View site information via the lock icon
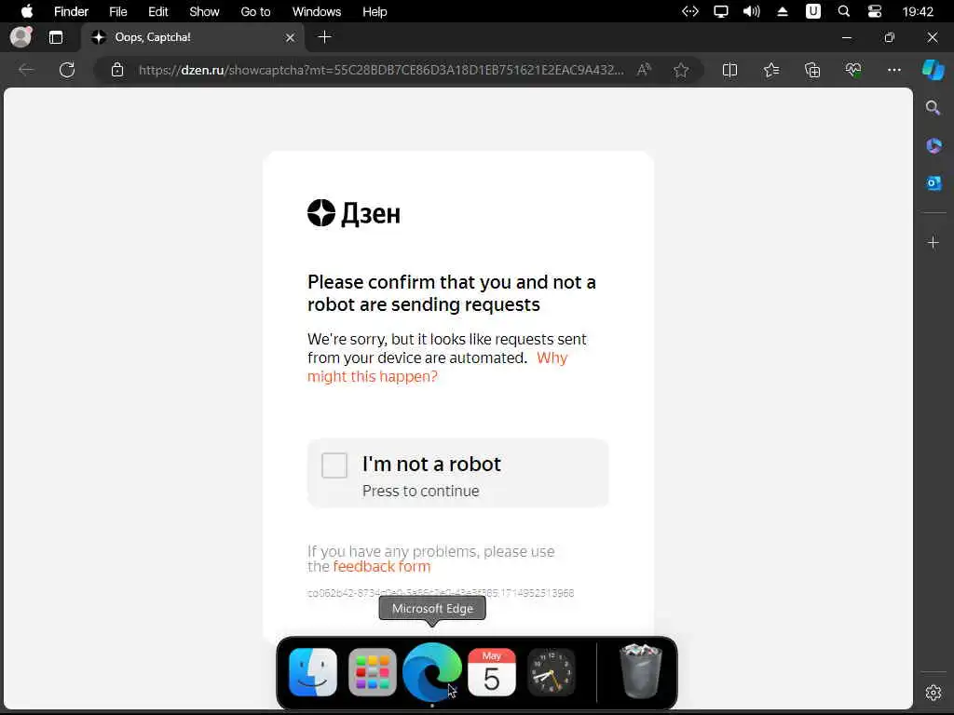 coord(117,70)
